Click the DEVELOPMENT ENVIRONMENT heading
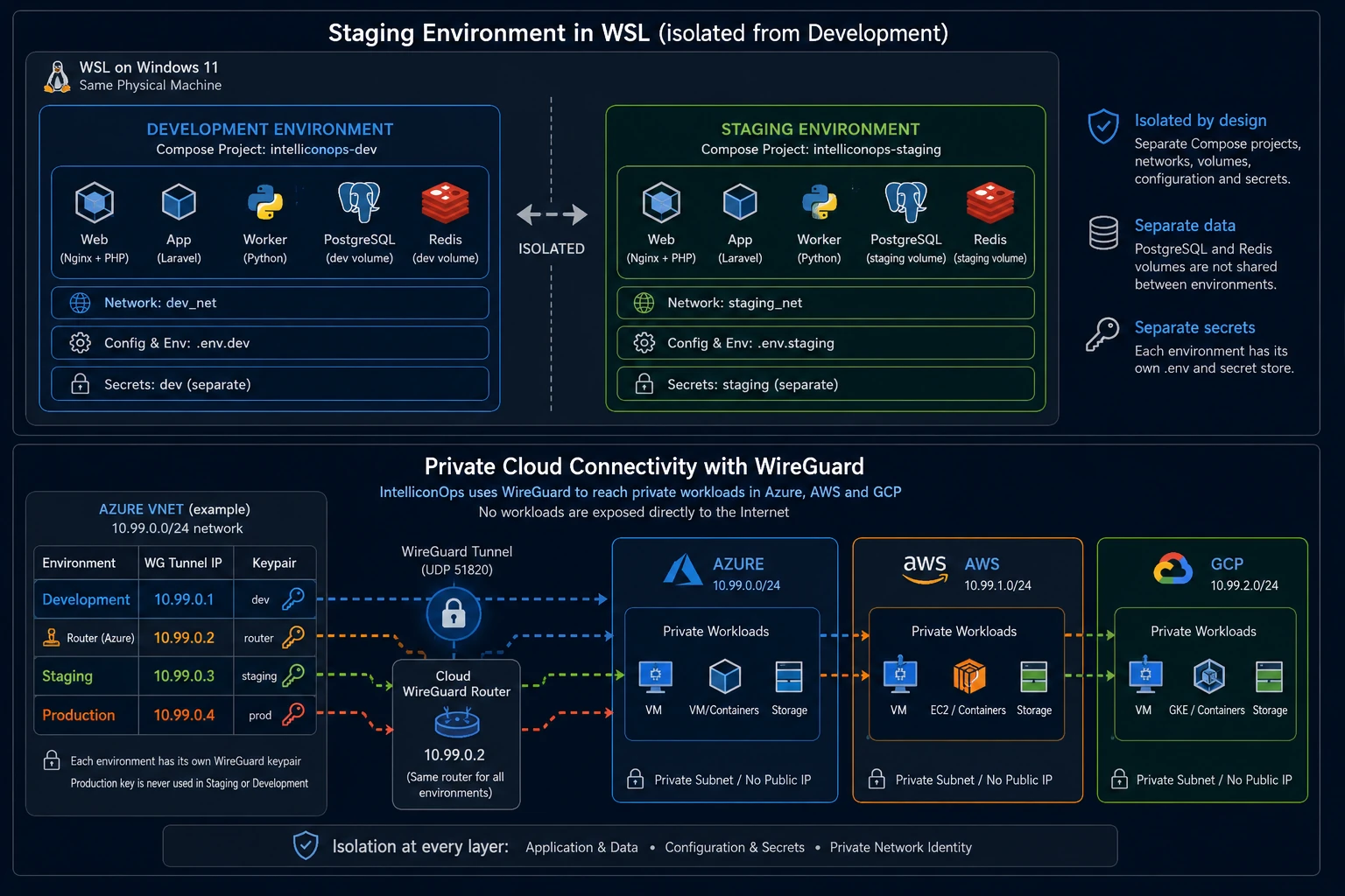Screen dimensions: 1345x896 pyautogui.click(x=270, y=129)
